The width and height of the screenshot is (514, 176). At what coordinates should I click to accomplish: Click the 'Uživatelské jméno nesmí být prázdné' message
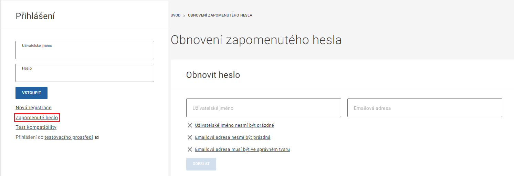pos(234,125)
